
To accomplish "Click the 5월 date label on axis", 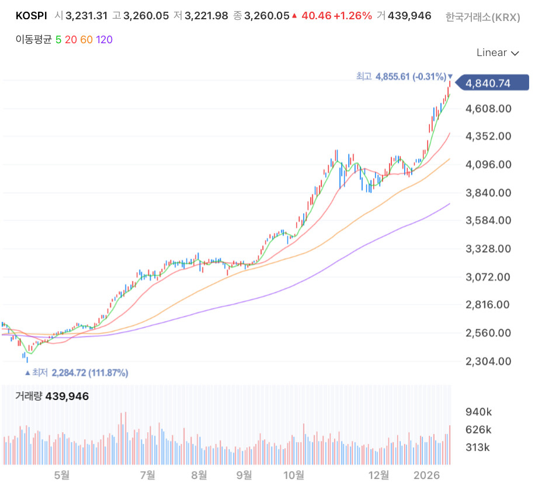I will (62, 475).
